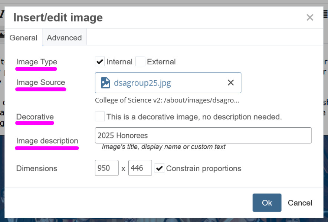This screenshot has width=328, height=222.
Task: Click the Dimensions label
Action: (x=37, y=168)
